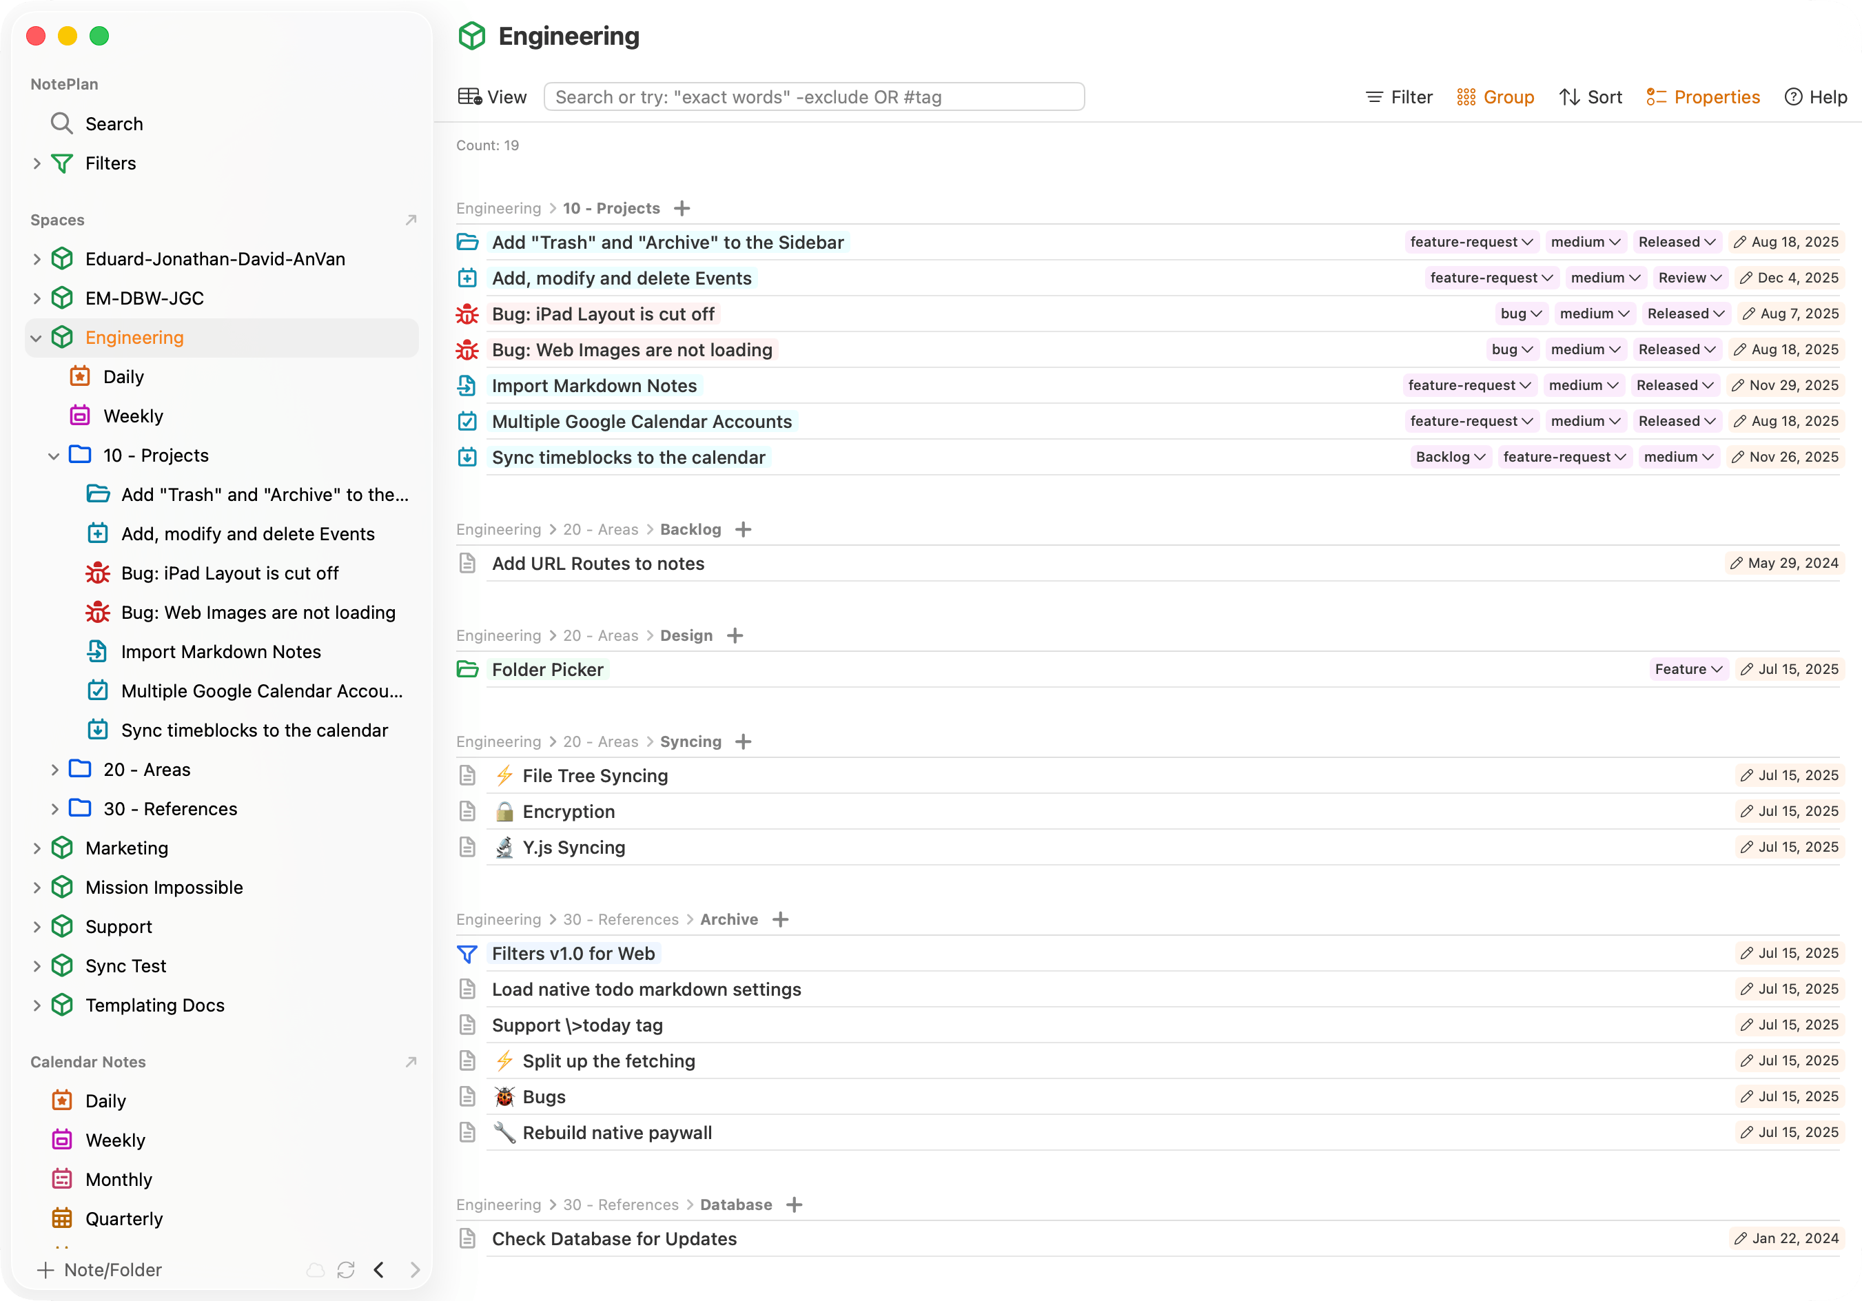Toggle the Group option in toolbar

point(1495,97)
